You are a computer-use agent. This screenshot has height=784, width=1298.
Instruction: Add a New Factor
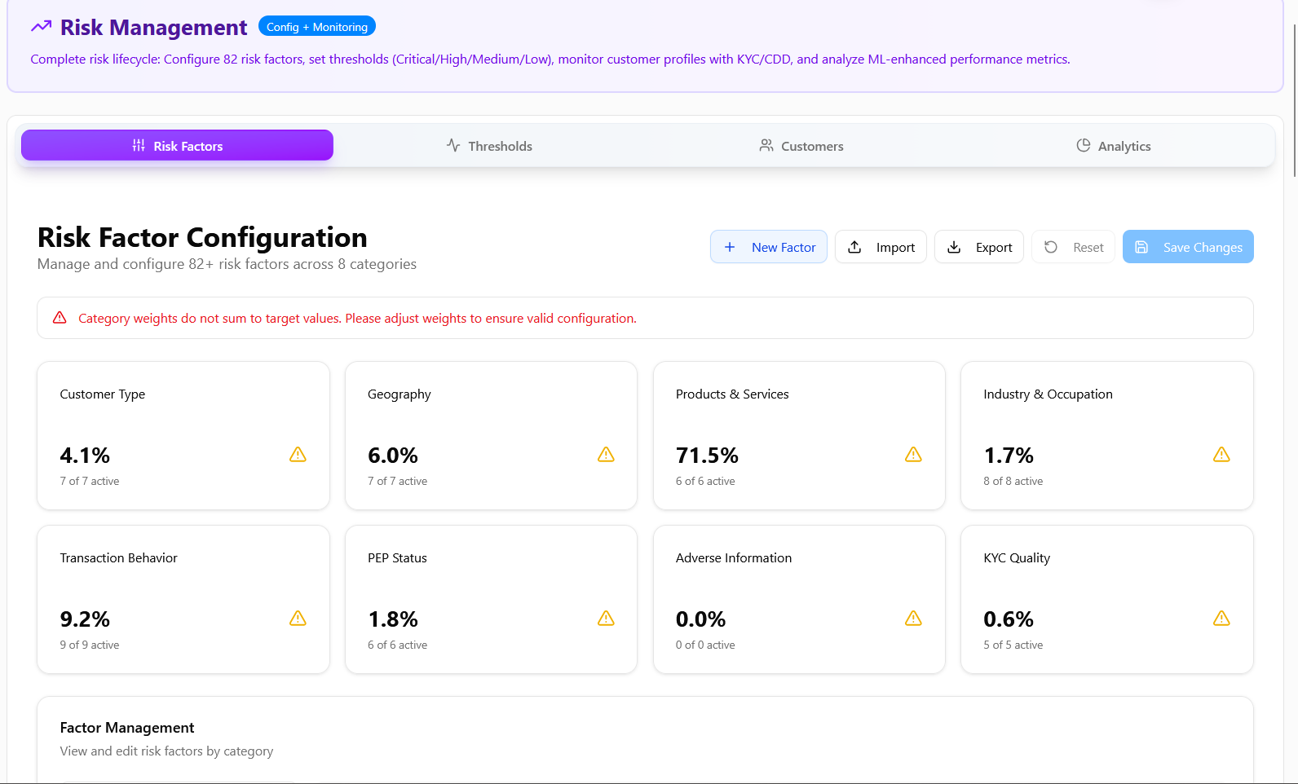pos(769,247)
